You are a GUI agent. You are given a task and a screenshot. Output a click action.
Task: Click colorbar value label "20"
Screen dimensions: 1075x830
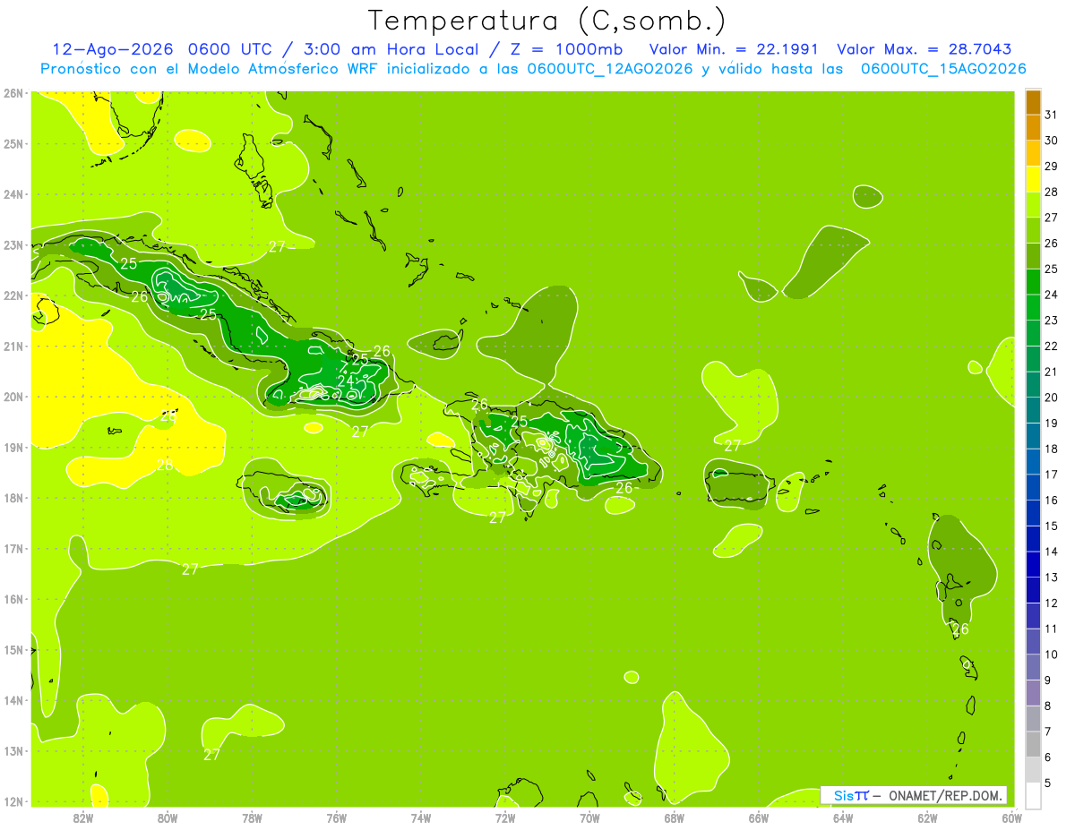coord(1052,397)
